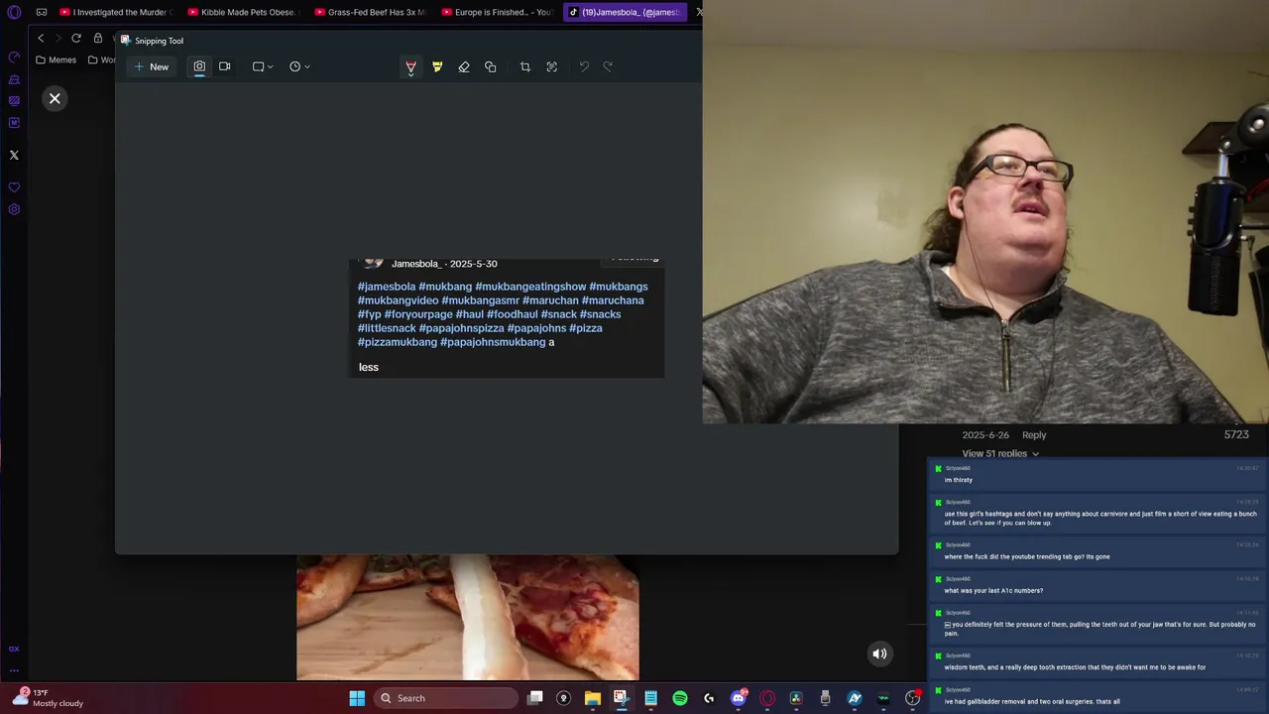Open the sidebar heart bookmarks icon
This screenshot has height=714, width=1269.
(14, 187)
